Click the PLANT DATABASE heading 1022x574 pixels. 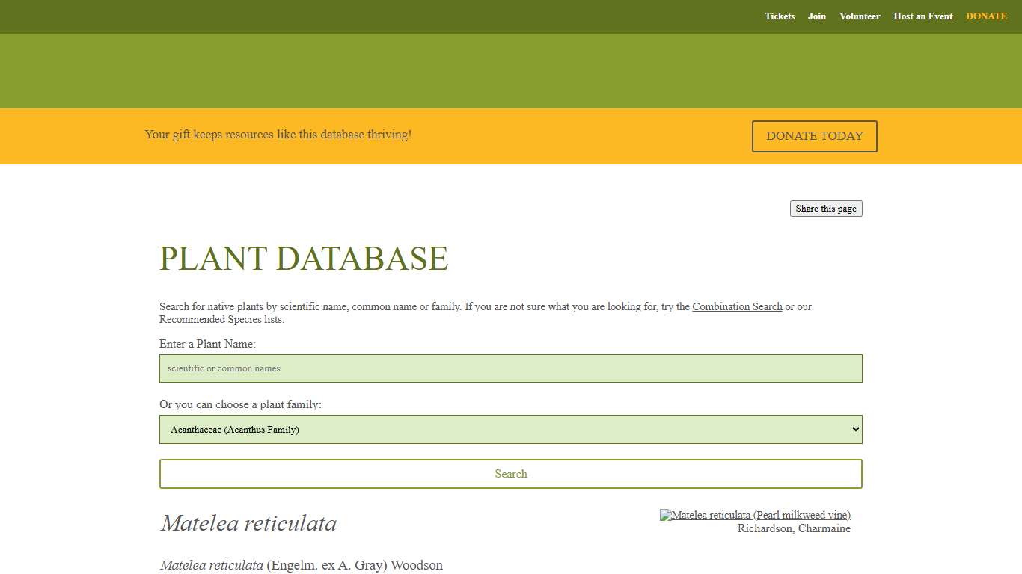click(x=303, y=259)
